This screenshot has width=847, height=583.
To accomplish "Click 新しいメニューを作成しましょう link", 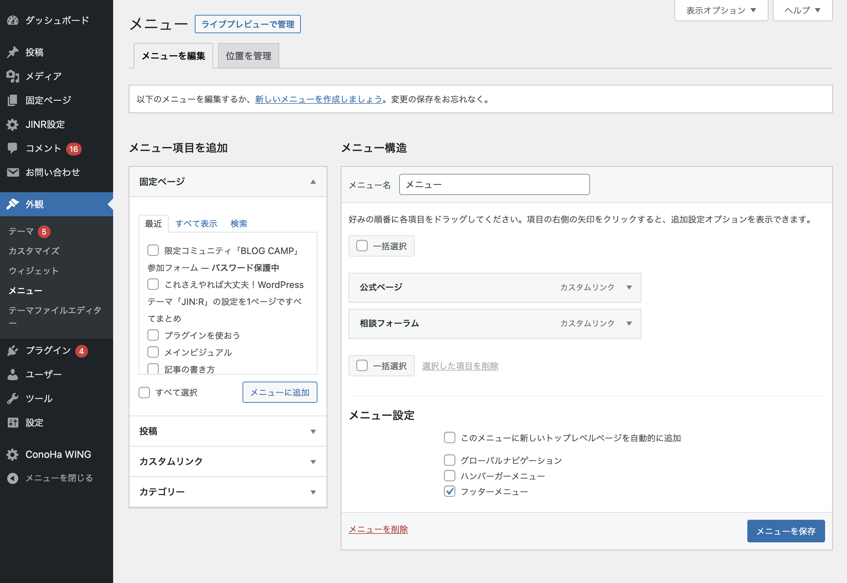I will tap(319, 99).
